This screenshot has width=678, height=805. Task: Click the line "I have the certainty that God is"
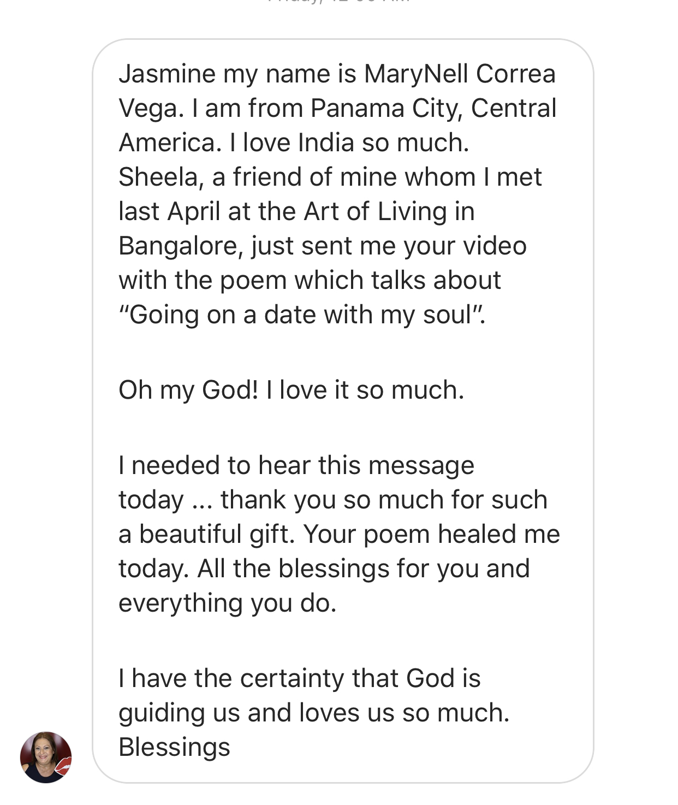[x=299, y=678]
